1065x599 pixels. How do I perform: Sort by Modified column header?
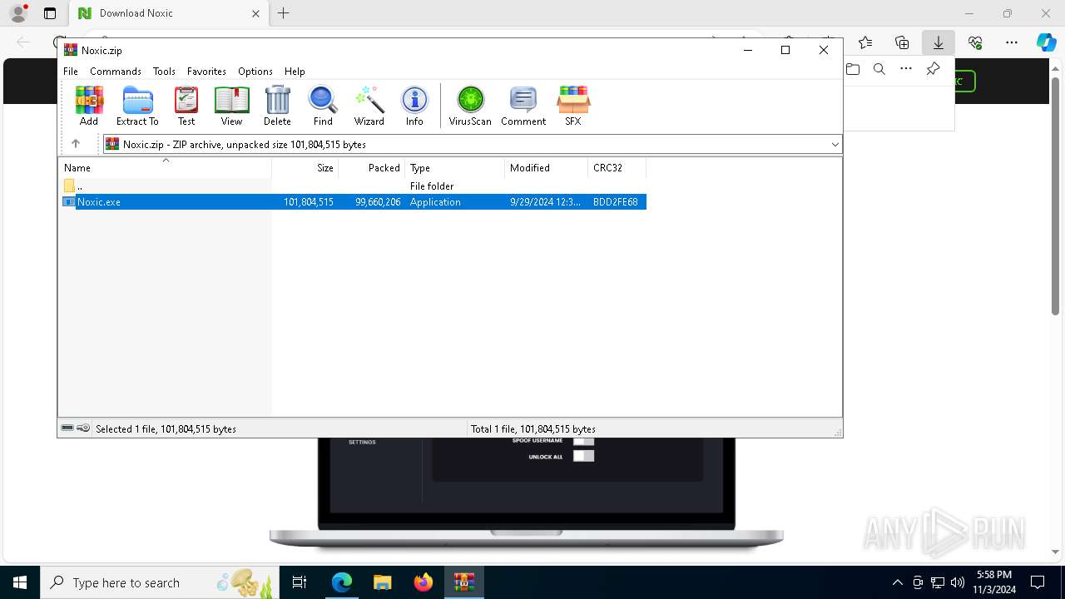(x=547, y=168)
